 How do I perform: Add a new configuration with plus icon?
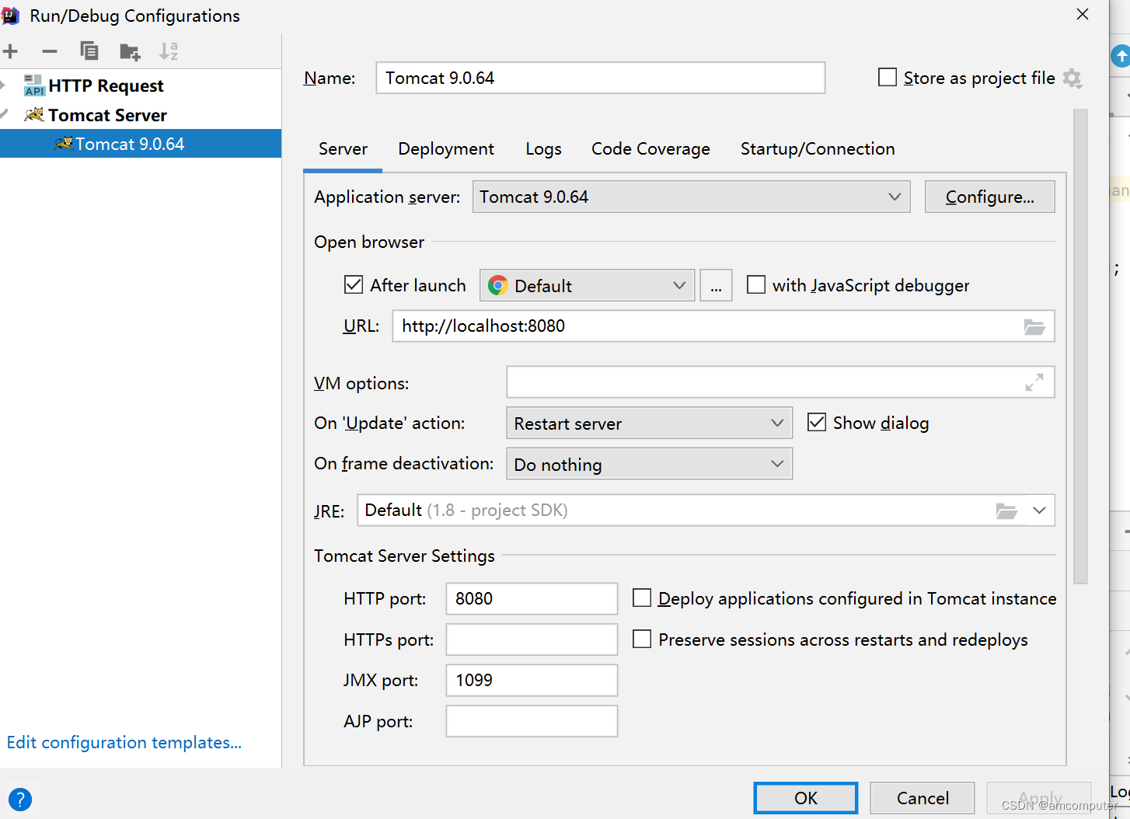[x=10, y=52]
